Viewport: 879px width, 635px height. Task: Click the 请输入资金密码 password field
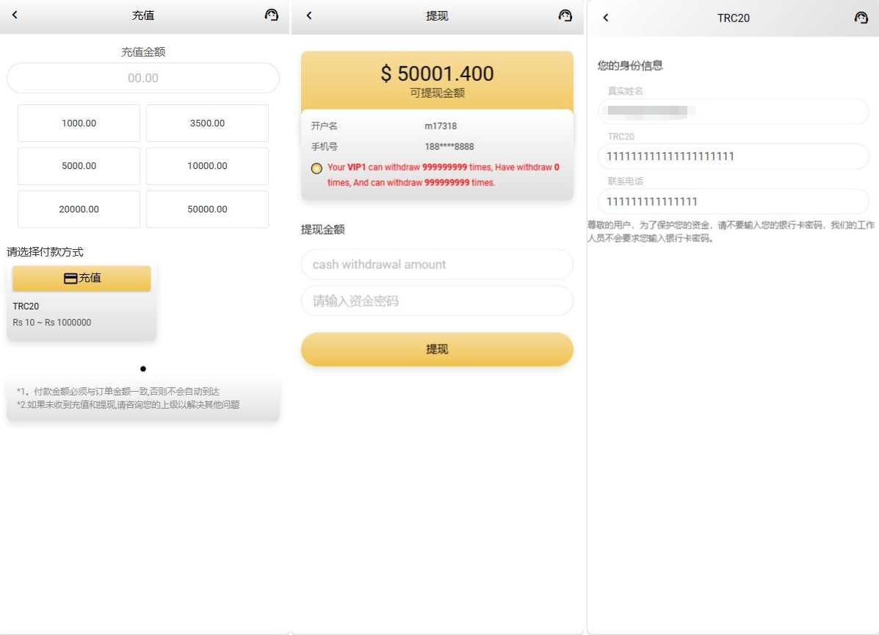pyautogui.click(x=437, y=301)
